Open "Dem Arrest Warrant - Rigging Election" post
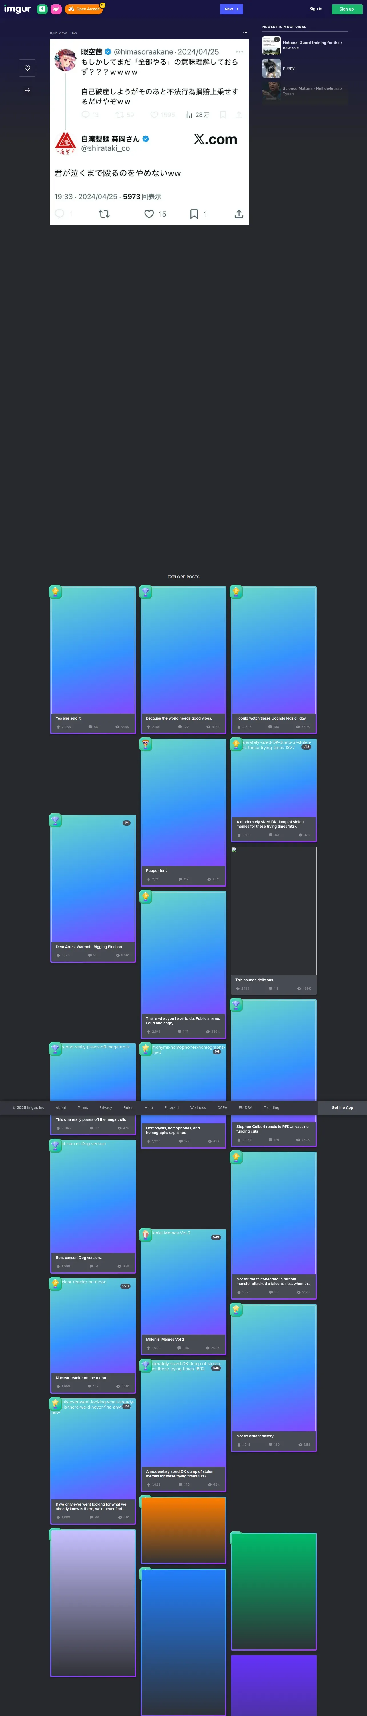This screenshot has width=367, height=1716. pos(93,888)
